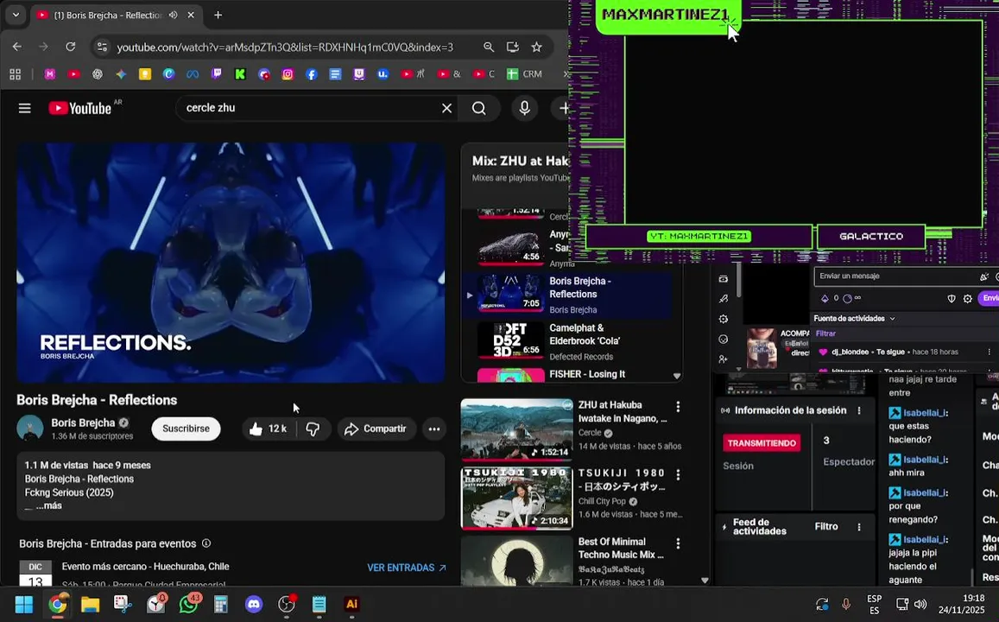
Task: Open options for ZHU at Hakuba video
Action: coord(678,407)
